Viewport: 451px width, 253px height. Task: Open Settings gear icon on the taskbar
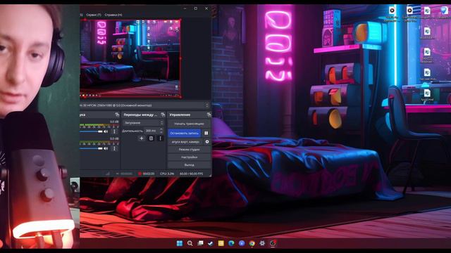click(x=262, y=243)
